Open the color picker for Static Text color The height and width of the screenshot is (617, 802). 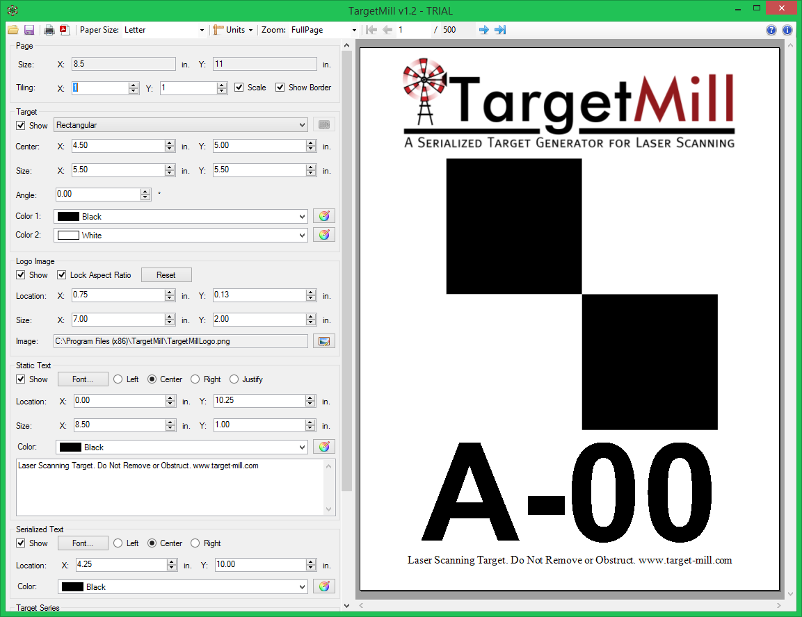click(323, 447)
